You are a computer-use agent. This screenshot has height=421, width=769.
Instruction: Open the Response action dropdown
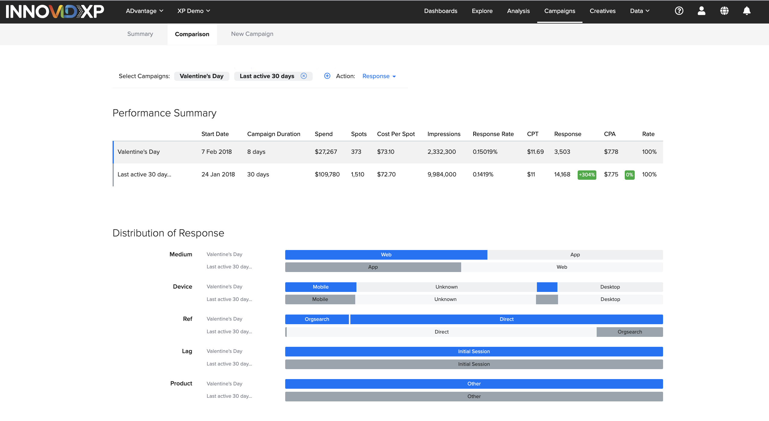tap(379, 76)
